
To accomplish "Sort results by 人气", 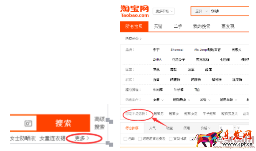I will [152, 128].
